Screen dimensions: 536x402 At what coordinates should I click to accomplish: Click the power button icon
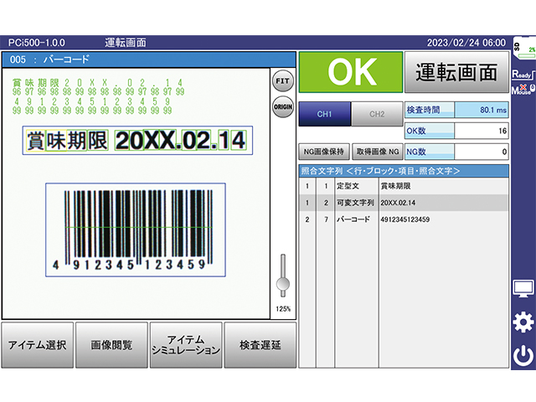(523, 355)
